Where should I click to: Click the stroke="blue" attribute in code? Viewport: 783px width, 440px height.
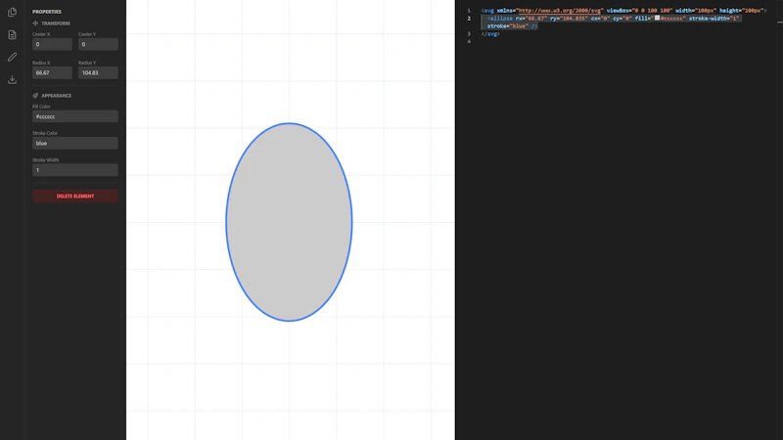(x=507, y=26)
